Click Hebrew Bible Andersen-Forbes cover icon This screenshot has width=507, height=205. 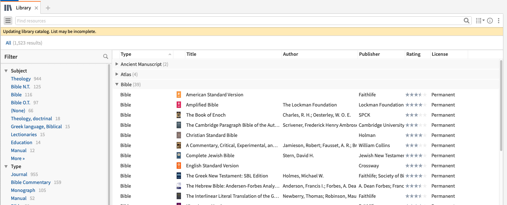[178, 186]
